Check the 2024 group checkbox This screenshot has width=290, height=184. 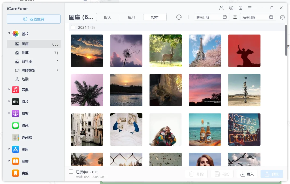click(x=73, y=27)
